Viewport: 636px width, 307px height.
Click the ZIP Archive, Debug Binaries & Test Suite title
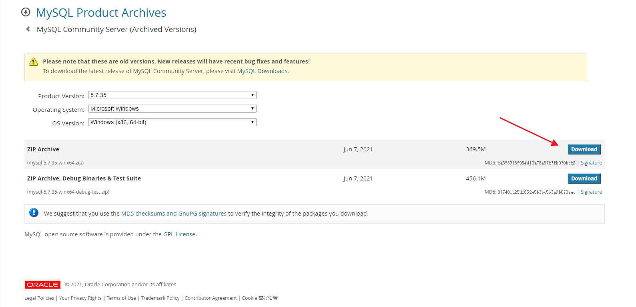coord(84,178)
